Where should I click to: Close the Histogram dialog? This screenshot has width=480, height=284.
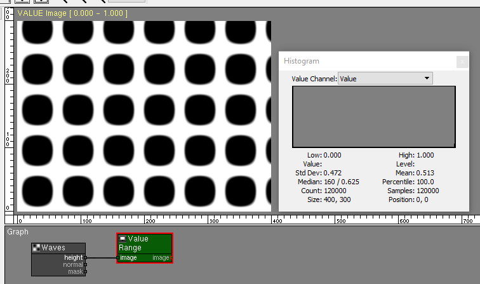[462, 61]
